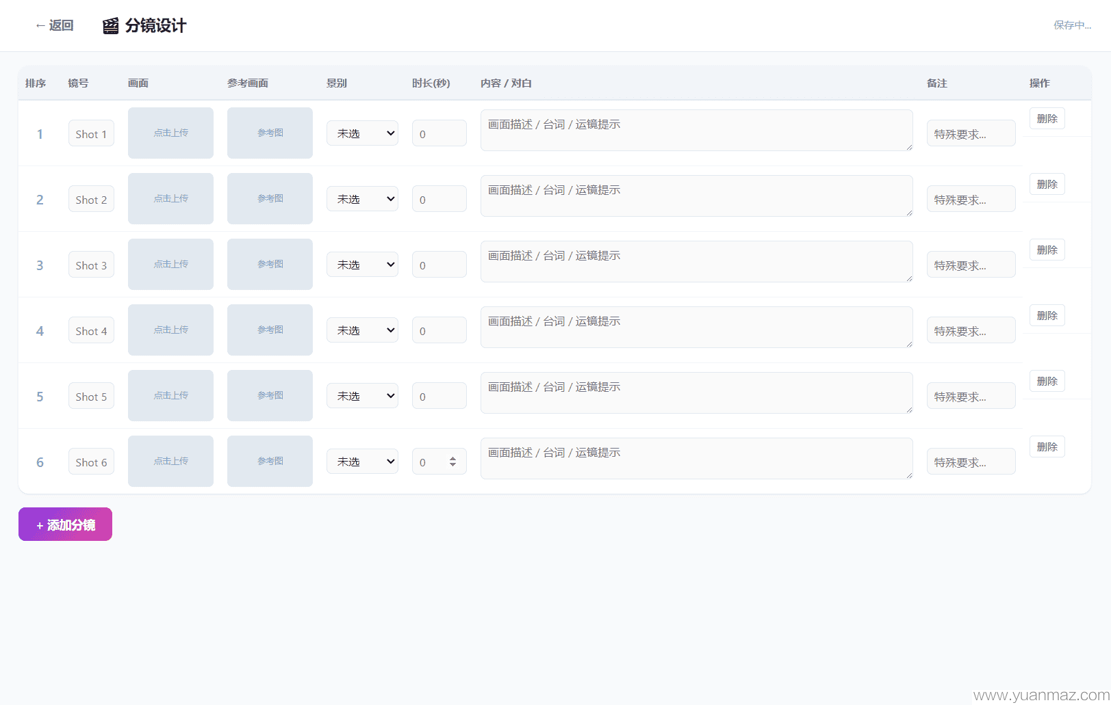The image size is (1111, 705).
Task: Choose shot type in Shot 5 dropdown
Action: (x=362, y=396)
